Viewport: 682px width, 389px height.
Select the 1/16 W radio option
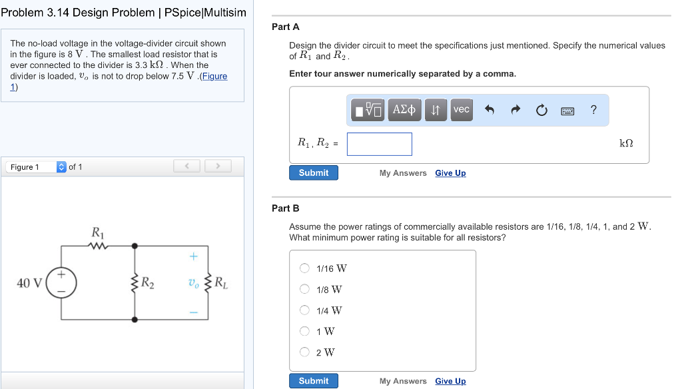coord(304,268)
